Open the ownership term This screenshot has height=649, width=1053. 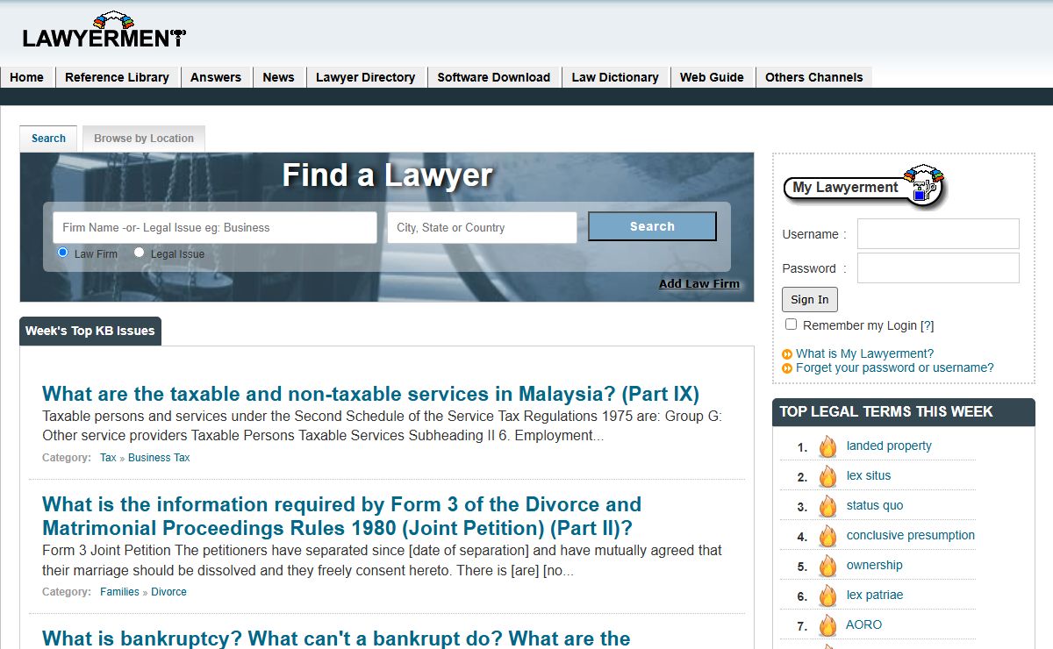875,565
